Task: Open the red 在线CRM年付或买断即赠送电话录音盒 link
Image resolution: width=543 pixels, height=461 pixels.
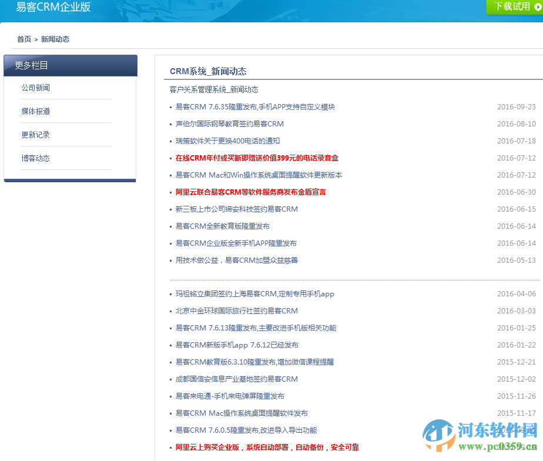Action: click(x=256, y=158)
